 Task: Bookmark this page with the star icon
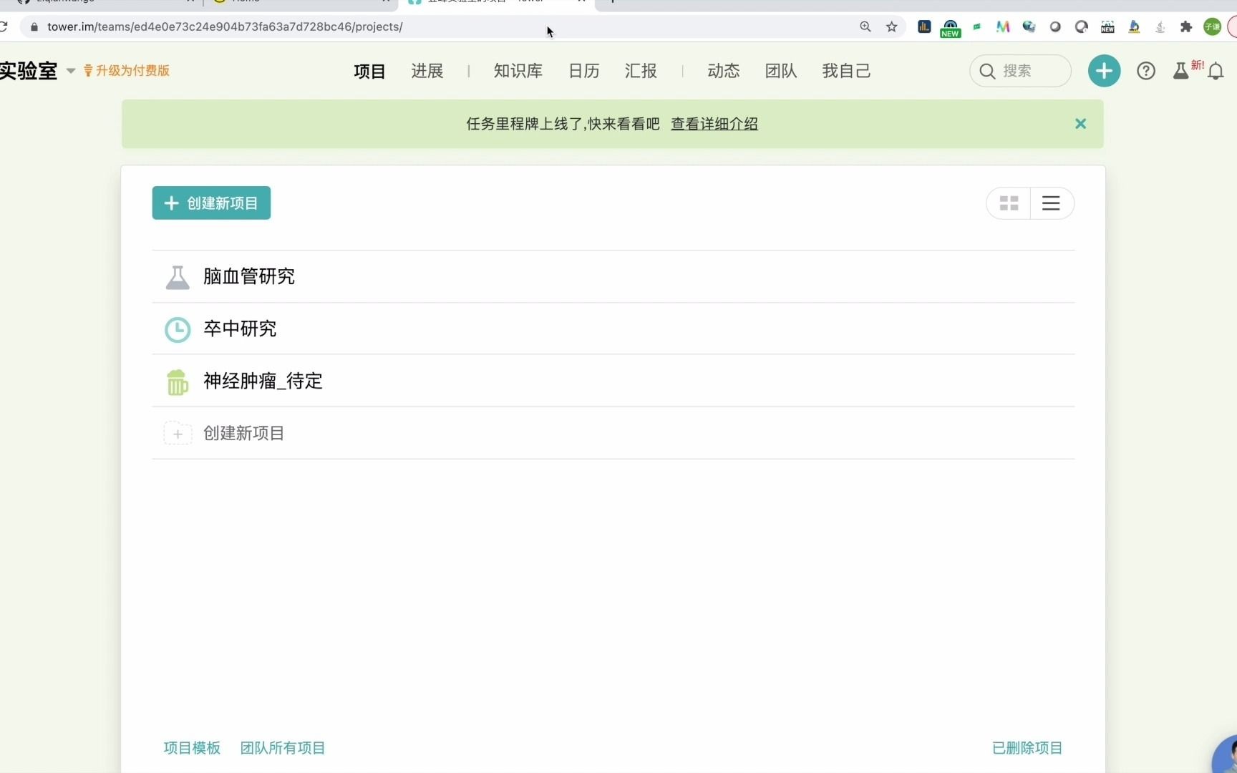click(x=891, y=26)
